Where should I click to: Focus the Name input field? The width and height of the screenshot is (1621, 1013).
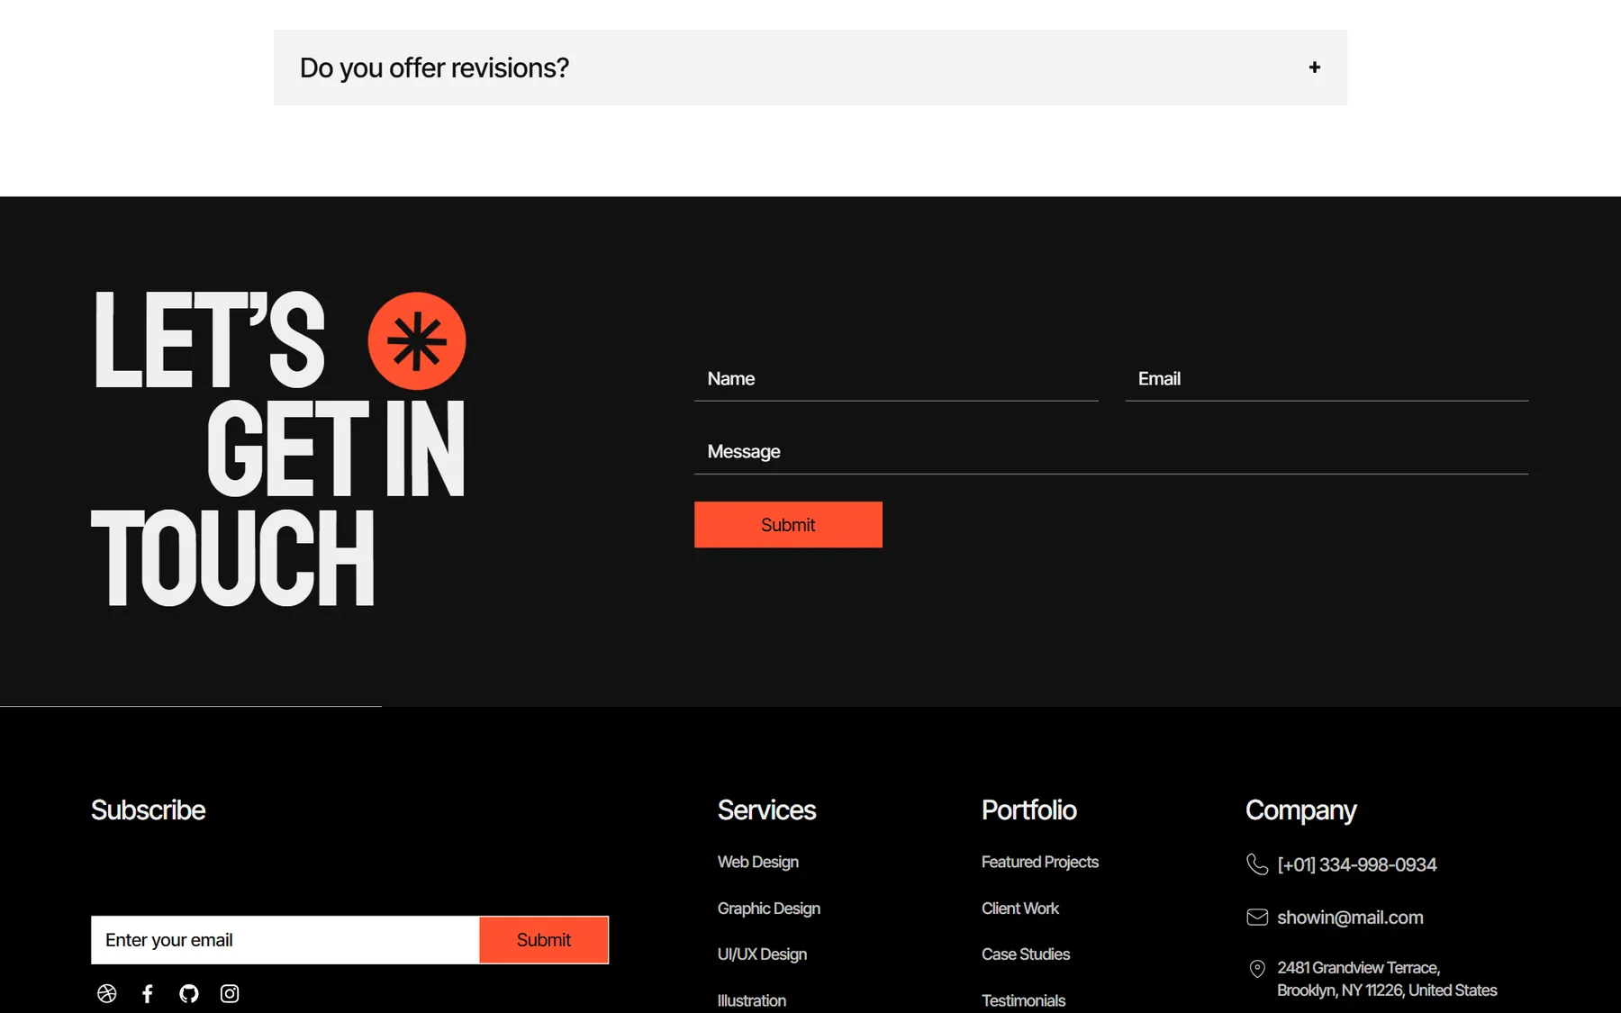[x=896, y=379]
